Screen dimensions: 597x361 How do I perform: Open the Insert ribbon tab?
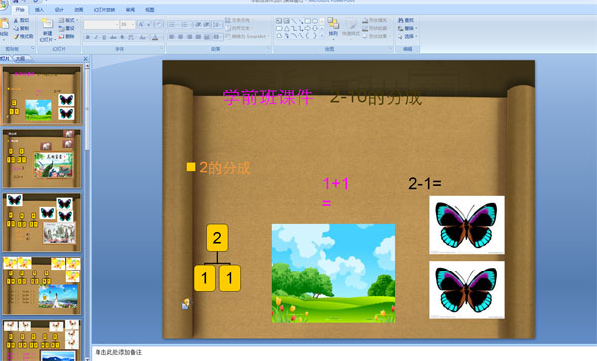pyautogui.click(x=39, y=10)
